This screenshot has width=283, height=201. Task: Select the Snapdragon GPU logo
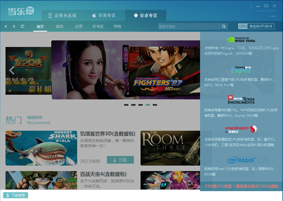click(x=241, y=129)
